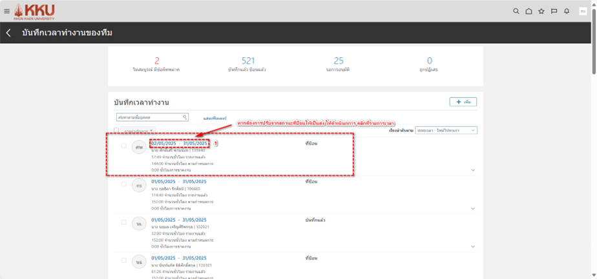Open favorites star icon
The width and height of the screenshot is (597, 279).
[x=541, y=11]
